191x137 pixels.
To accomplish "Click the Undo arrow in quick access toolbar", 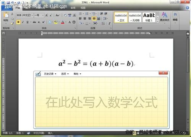I will click(x=13, y=3).
